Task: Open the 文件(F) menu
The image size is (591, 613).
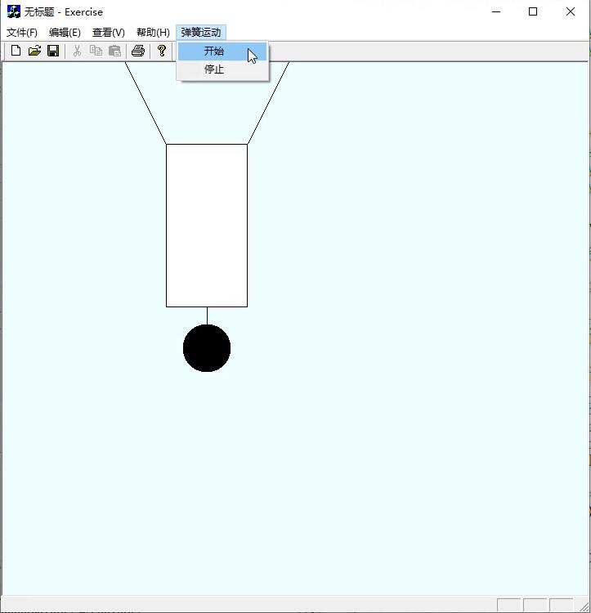Action: (x=22, y=33)
